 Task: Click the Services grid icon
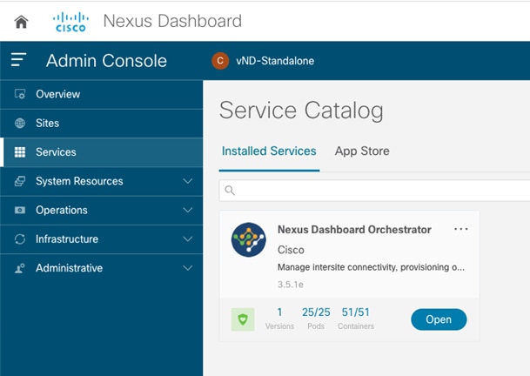[x=20, y=152]
